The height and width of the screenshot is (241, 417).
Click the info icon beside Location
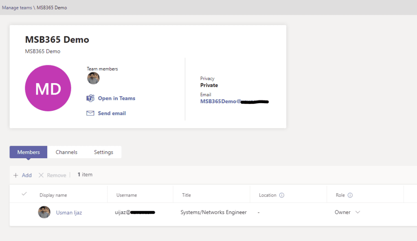(x=282, y=195)
